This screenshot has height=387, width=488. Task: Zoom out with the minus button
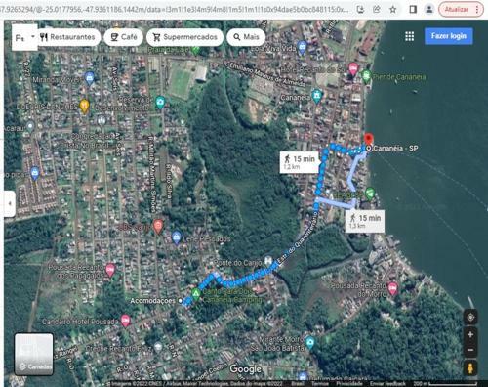pos(470,350)
